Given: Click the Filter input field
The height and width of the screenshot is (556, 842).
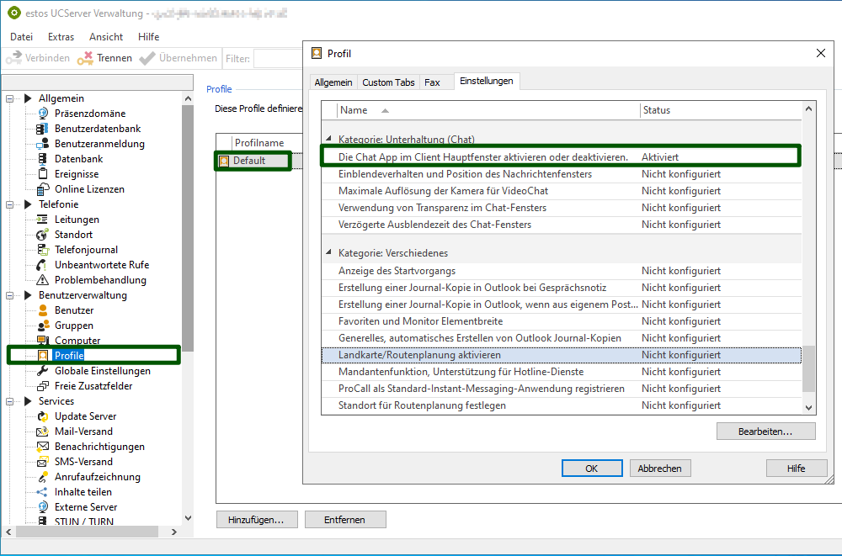Looking at the screenshot, I should point(278,58).
